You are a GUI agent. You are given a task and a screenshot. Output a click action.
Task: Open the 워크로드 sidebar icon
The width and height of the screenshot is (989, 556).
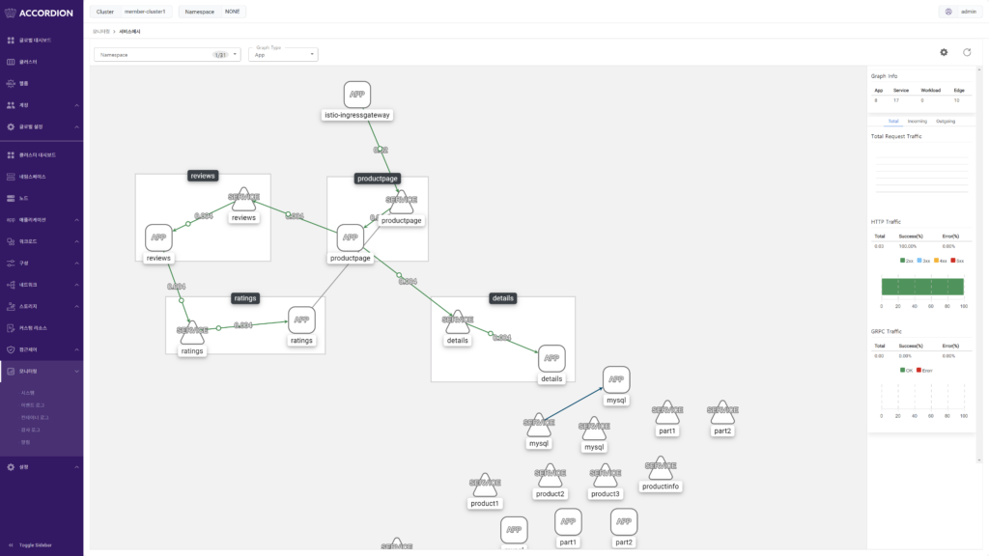(x=11, y=241)
